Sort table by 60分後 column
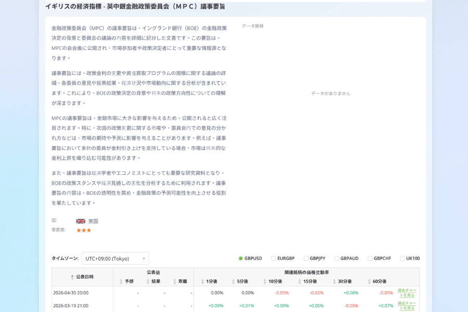 pyautogui.click(x=378, y=281)
